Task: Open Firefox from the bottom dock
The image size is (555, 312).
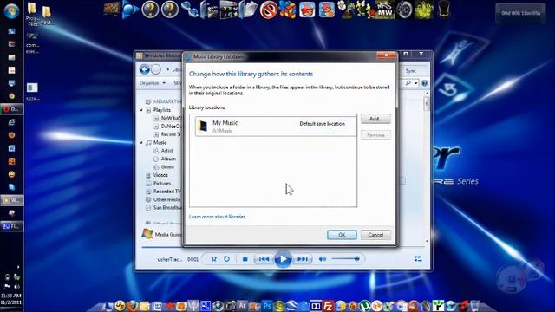Action: (132, 305)
